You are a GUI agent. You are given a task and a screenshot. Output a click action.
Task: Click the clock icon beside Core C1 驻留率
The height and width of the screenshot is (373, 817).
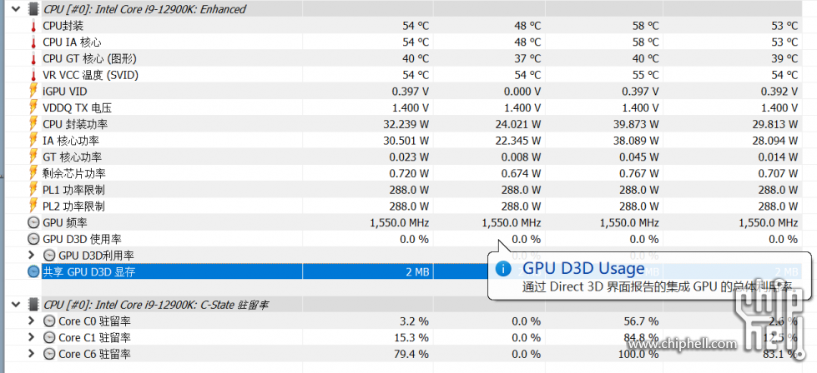[49, 338]
